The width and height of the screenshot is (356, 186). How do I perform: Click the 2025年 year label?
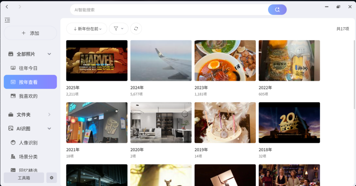click(x=73, y=88)
